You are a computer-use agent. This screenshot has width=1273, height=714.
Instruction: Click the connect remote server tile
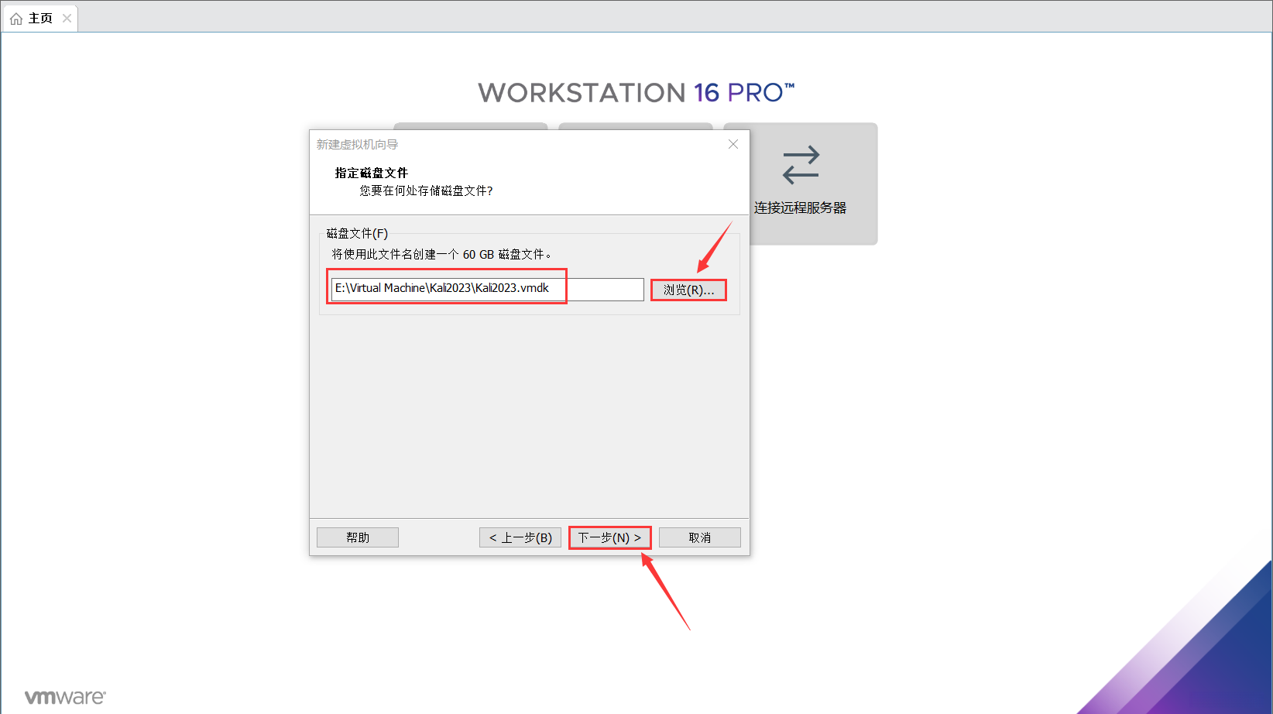click(x=800, y=184)
